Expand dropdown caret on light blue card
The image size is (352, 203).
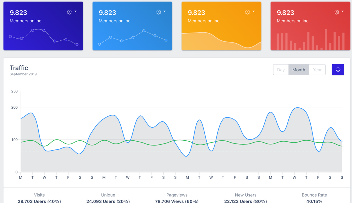(x=165, y=11)
